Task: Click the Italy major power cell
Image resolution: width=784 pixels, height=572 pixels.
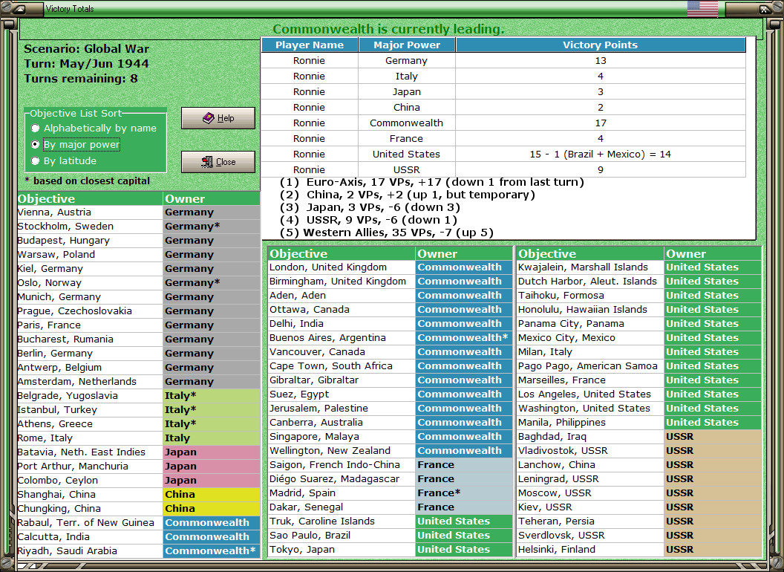Action: click(x=407, y=76)
